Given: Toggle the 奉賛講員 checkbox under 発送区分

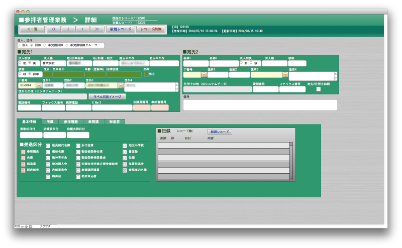Looking at the screenshot, I should (23, 151).
